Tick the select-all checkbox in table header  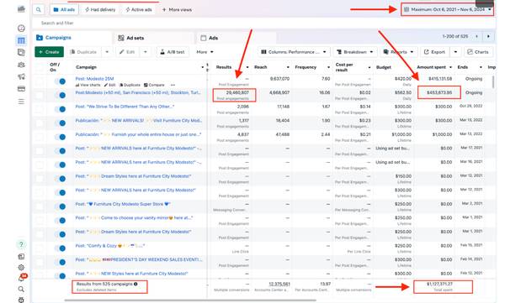tap(40, 67)
